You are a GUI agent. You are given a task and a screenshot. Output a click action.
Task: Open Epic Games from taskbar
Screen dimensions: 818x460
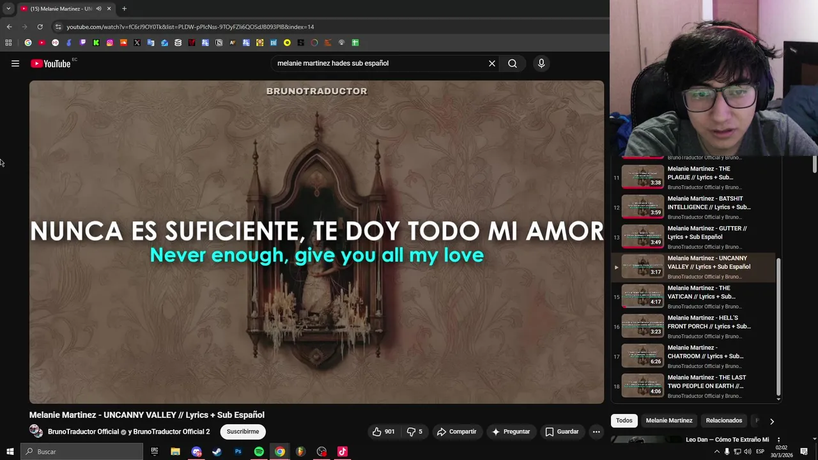coord(154,452)
